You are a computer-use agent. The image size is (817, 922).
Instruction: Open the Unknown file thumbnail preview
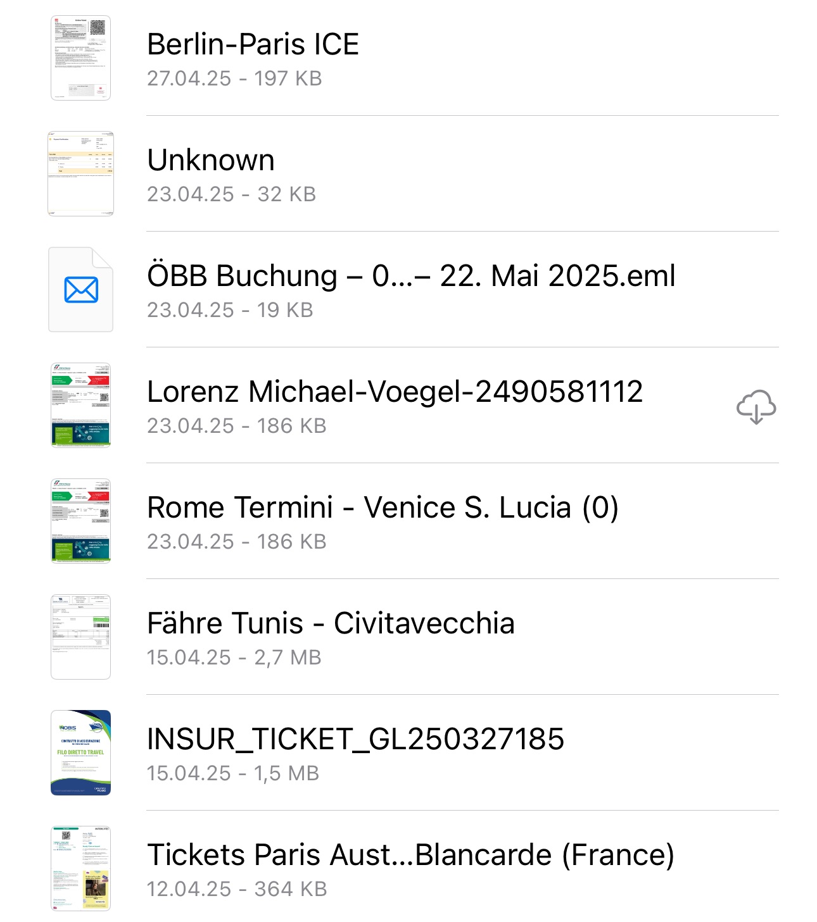(81, 174)
